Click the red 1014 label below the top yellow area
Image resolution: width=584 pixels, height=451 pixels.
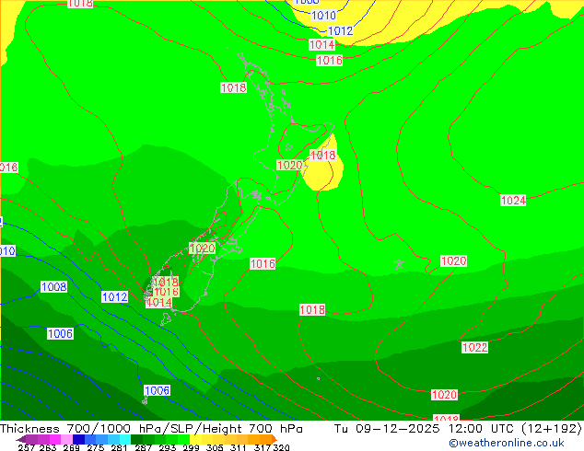point(321,45)
